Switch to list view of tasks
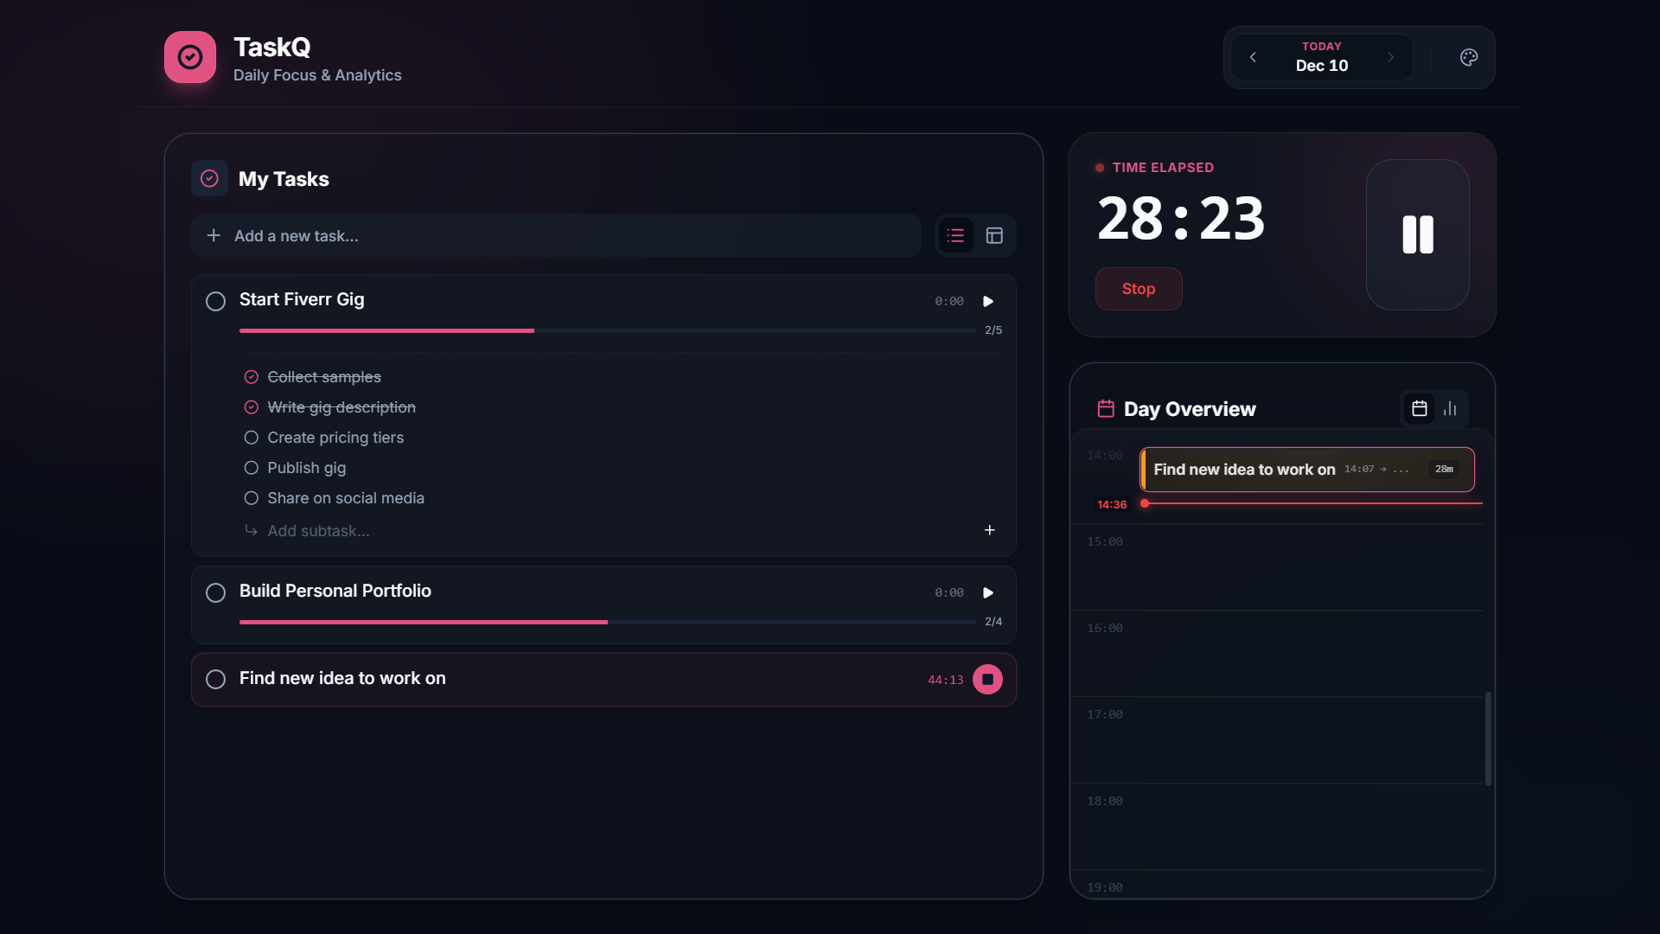 coord(955,235)
